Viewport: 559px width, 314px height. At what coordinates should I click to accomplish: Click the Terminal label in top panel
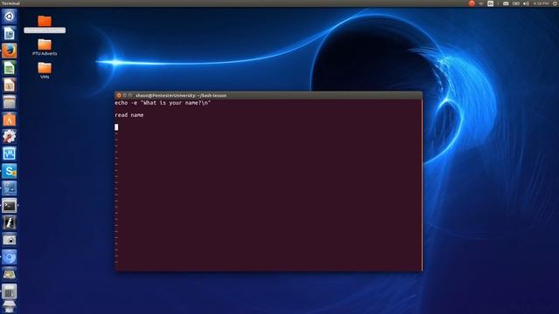10,3
